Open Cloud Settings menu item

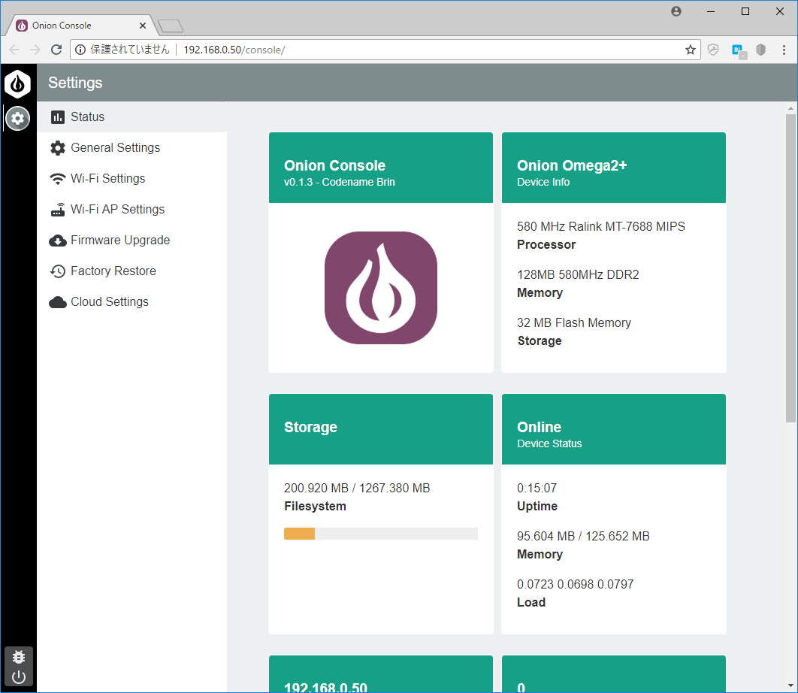pyautogui.click(x=131, y=302)
